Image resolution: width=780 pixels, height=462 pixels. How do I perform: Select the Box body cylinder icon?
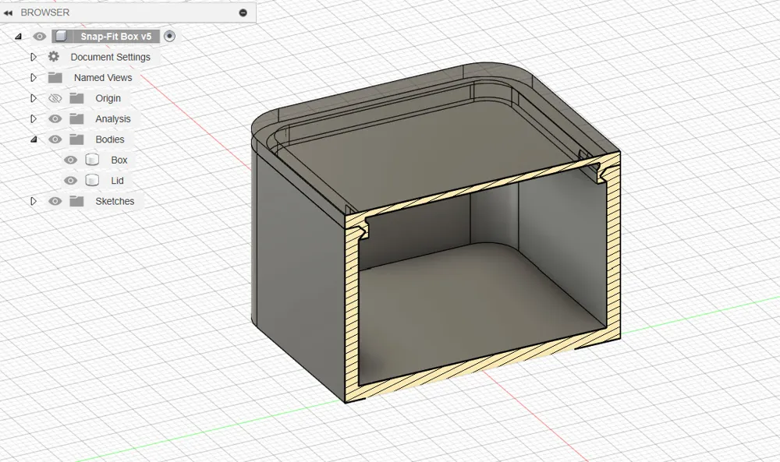point(94,160)
